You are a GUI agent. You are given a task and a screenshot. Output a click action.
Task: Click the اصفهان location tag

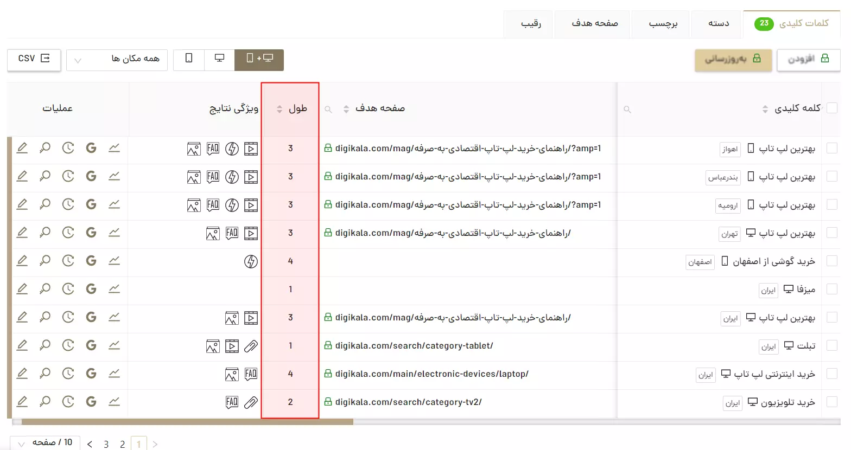click(x=700, y=262)
